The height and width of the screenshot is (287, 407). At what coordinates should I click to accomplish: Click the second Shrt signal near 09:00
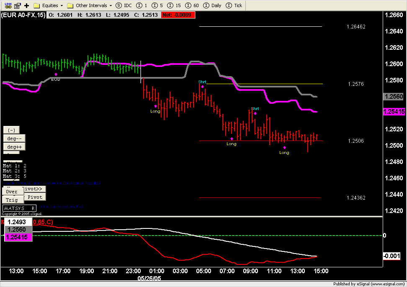click(x=255, y=109)
